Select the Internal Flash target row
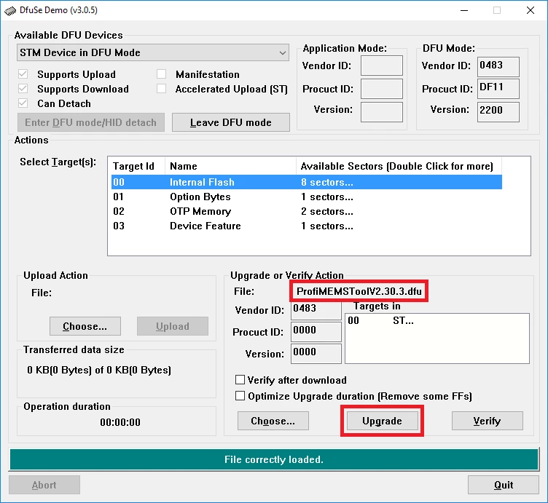548x503 pixels. [x=307, y=182]
